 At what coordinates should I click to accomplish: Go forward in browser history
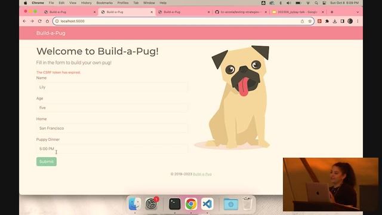tap(32, 21)
